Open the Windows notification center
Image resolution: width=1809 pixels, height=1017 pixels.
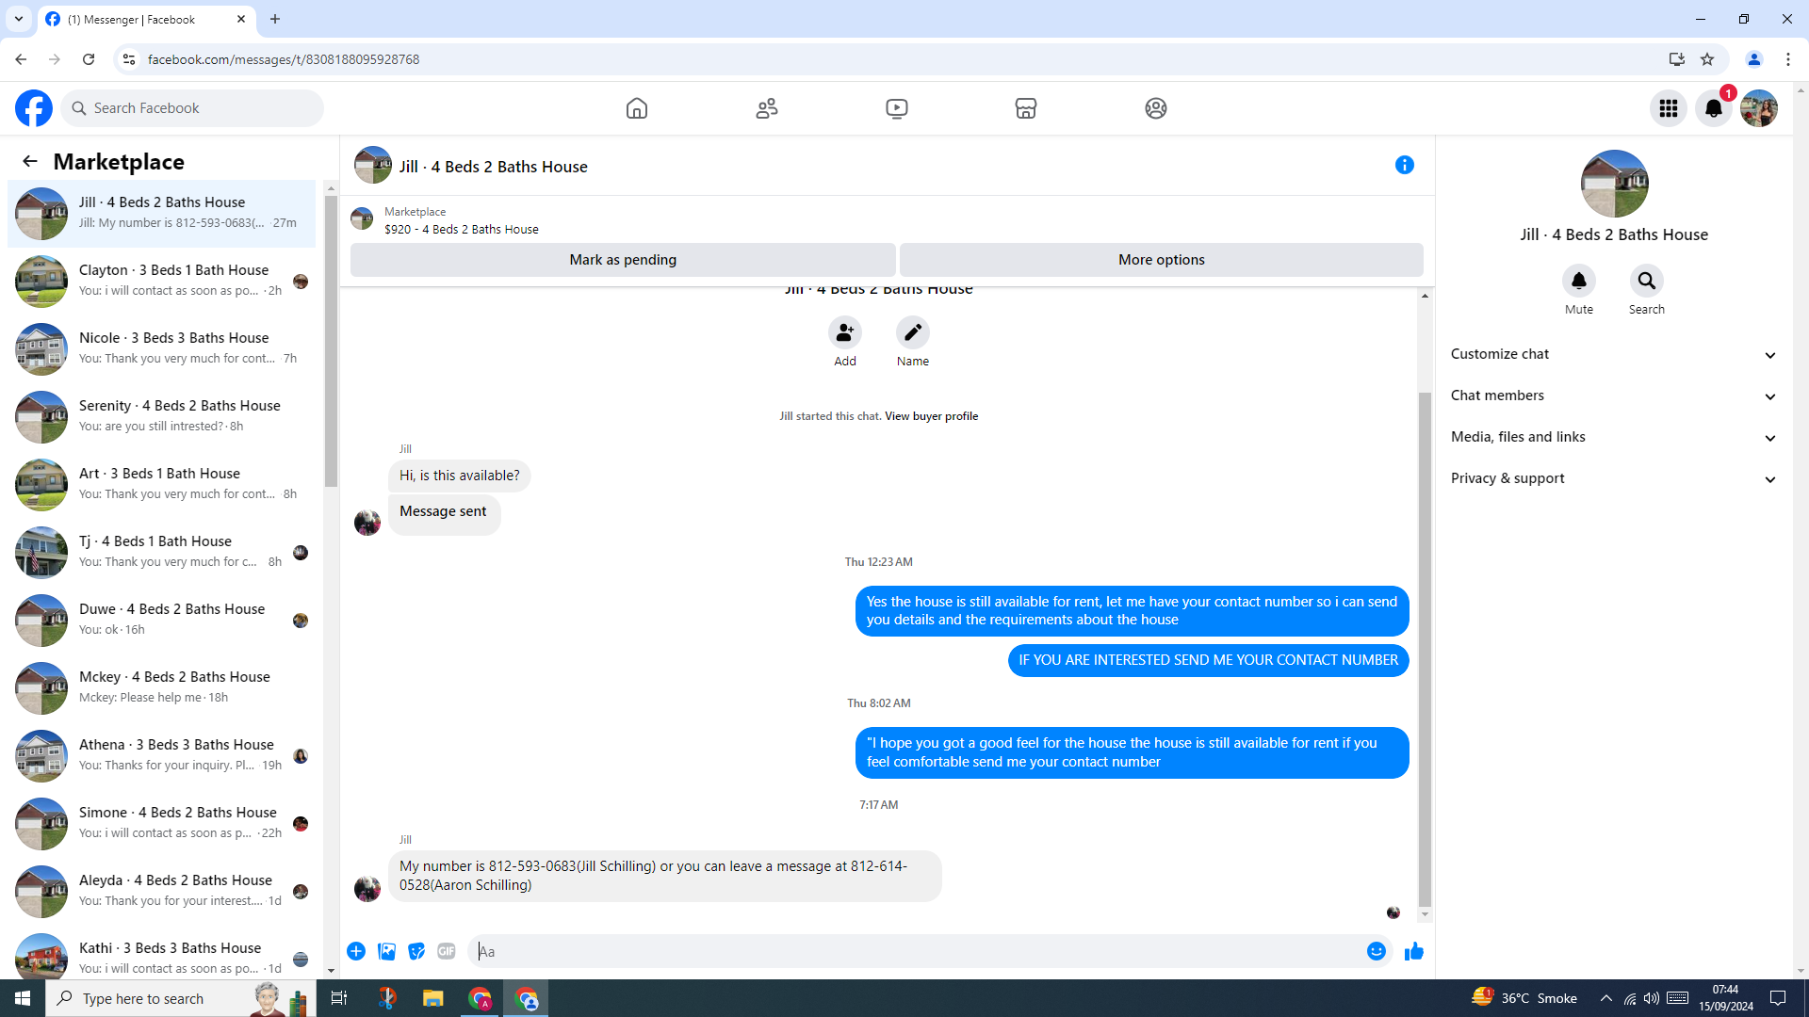point(1778,998)
